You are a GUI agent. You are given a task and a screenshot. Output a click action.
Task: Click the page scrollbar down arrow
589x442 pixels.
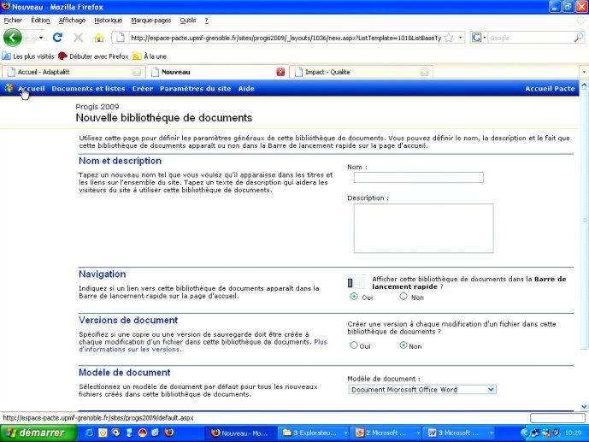coord(584,406)
